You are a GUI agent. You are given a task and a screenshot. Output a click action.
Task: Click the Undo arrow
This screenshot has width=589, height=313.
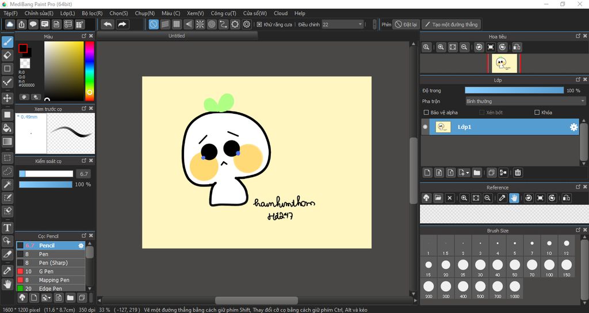(x=108, y=24)
